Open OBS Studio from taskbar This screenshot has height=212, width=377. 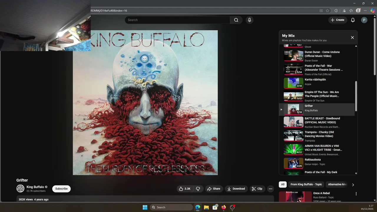click(232, 207)
